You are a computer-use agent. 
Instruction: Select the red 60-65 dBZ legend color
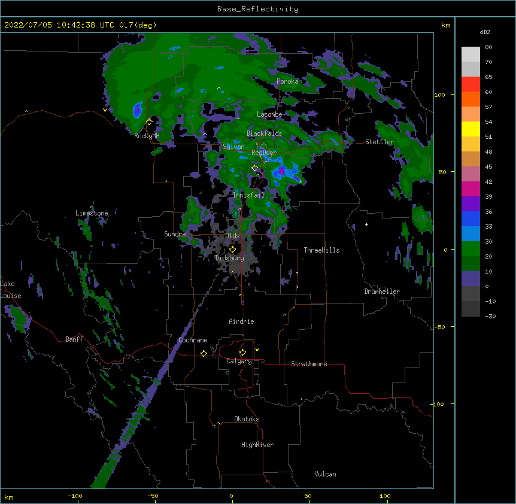(x=471, y=84)
